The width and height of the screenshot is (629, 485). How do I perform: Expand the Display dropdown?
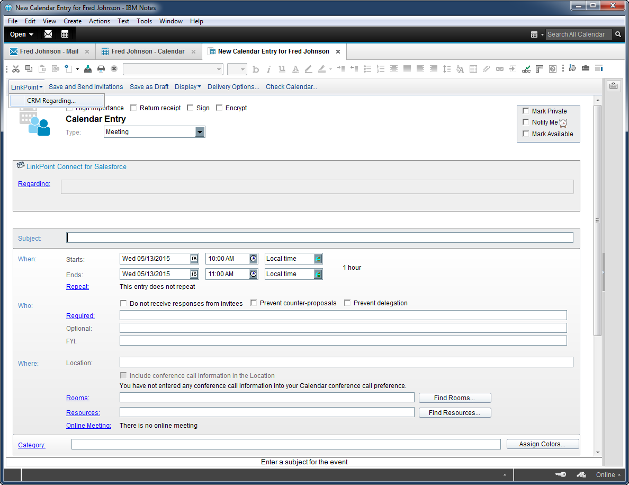(188, 87)
